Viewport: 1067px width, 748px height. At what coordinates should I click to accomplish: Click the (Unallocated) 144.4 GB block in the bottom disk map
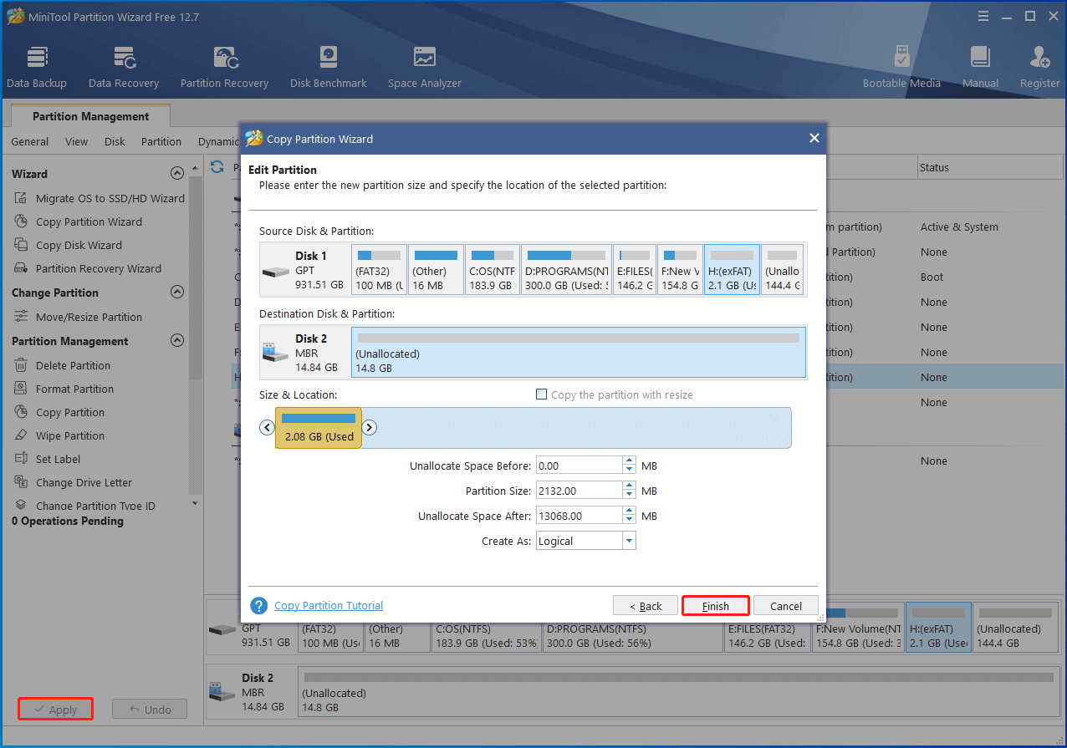tap(1015, 628)
